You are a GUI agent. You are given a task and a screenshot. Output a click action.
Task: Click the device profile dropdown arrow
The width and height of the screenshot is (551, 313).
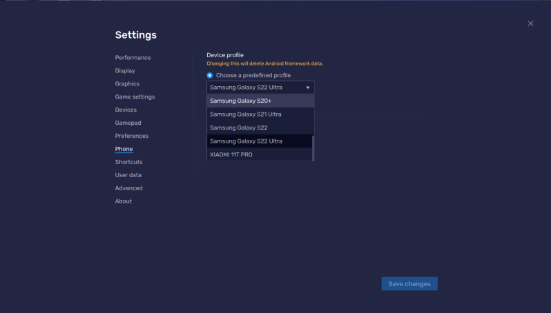click(307, 88)
